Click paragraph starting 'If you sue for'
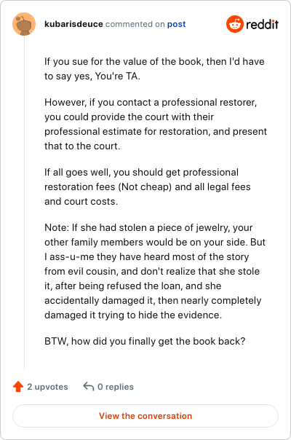291x440 pixels. pos(154,68)
